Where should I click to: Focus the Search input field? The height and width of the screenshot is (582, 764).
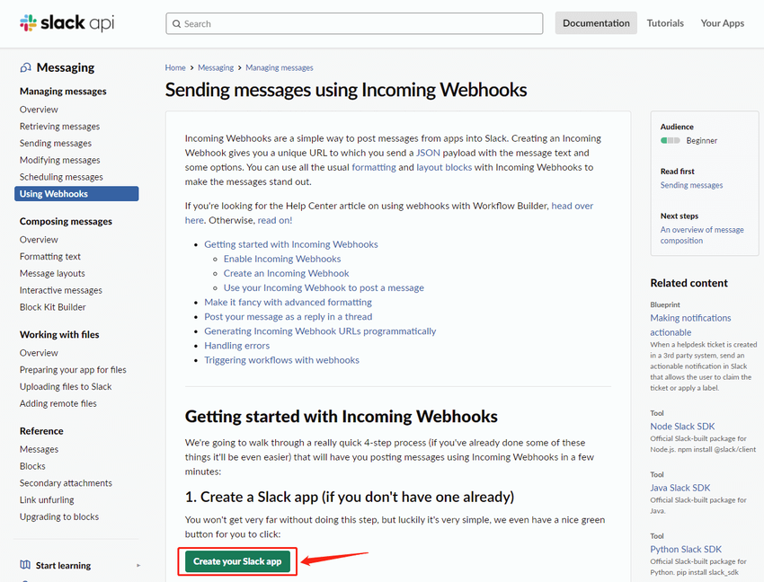click(354, 24)
